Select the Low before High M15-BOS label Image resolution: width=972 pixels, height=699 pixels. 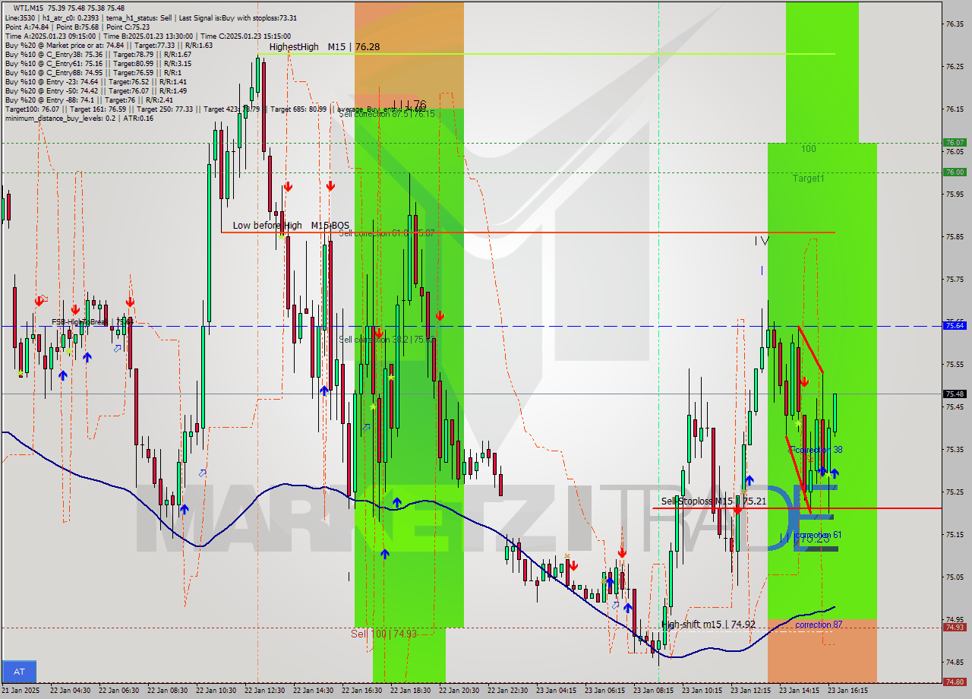tap(291, 226)
